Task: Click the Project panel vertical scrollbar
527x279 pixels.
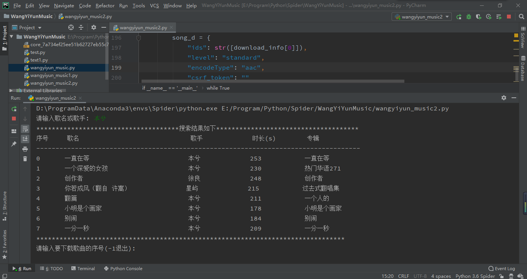Action: click(107, 56)
